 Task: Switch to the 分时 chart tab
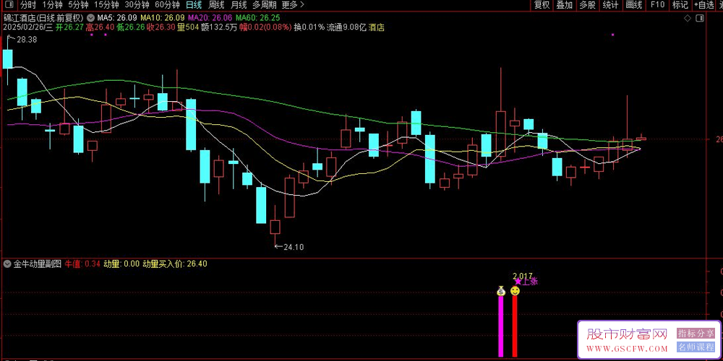click(27, 5)
